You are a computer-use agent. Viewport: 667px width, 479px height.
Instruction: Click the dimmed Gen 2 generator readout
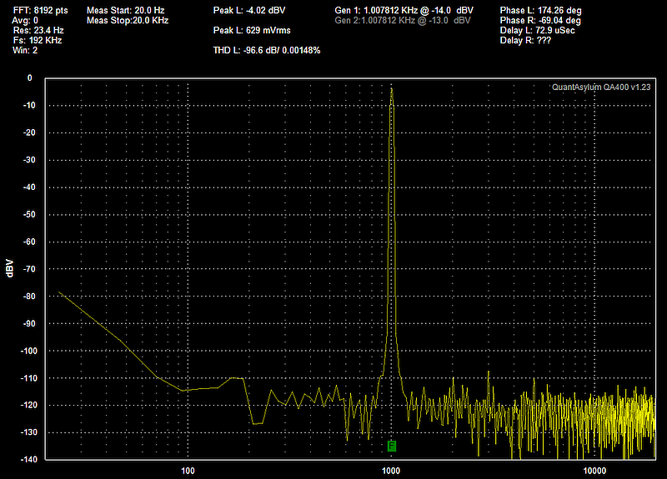coord(403,20)
